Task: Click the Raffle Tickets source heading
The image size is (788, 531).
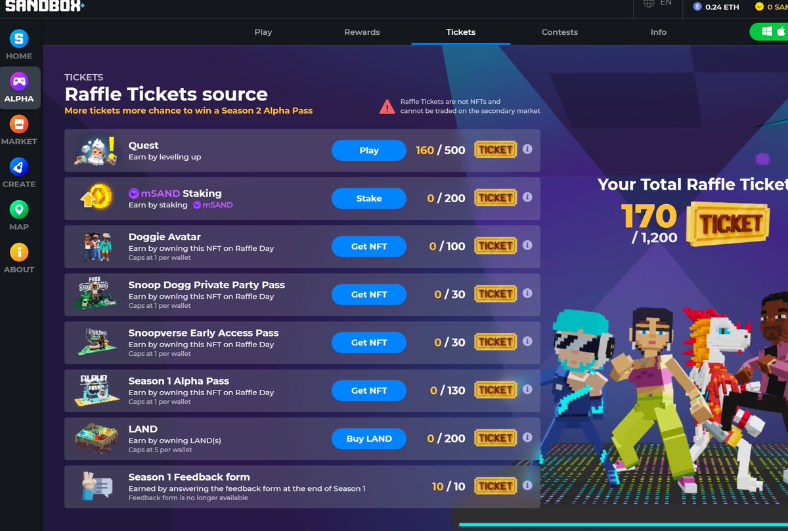Action: (166, 94)
